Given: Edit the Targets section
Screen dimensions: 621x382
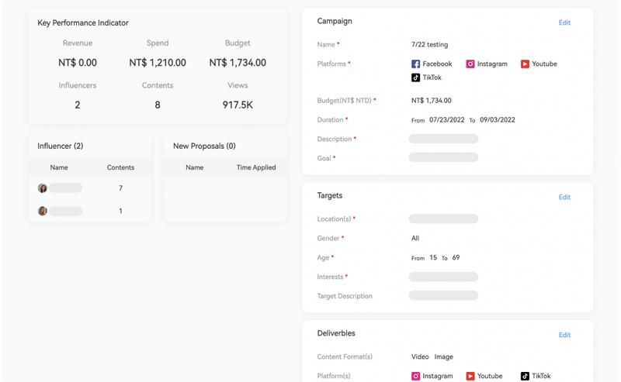Looking at the screenshot, I should [564, 198].
